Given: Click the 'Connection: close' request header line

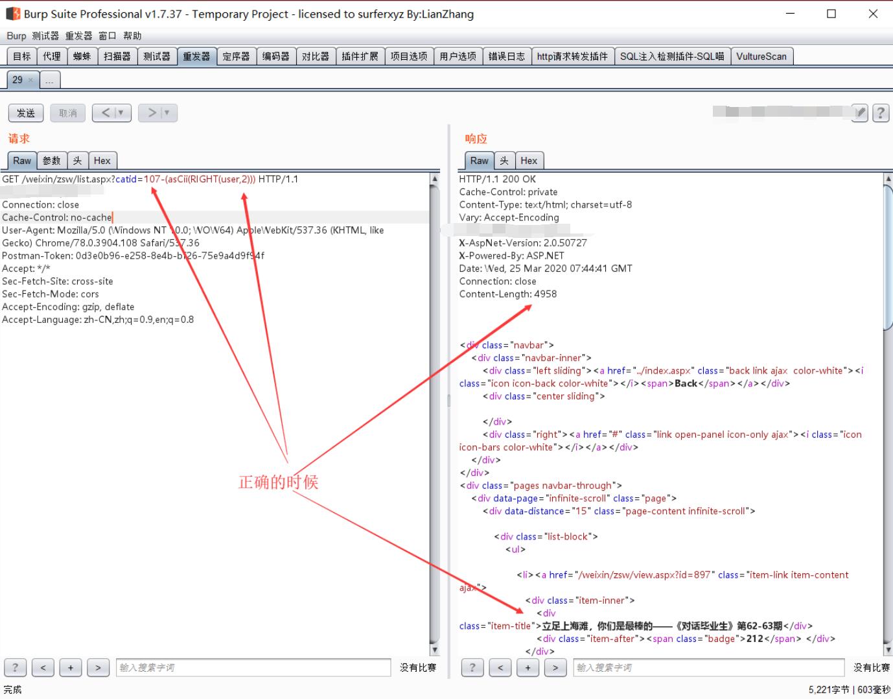Looking at the screenshot, I should (x=40, y=204).
